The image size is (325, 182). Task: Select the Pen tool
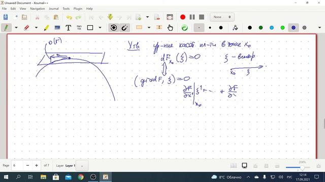coord(6,28)
